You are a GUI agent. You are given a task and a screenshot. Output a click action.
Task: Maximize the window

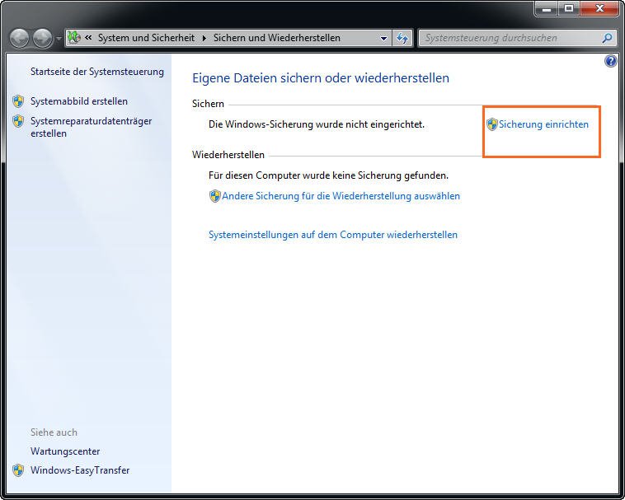569,9
